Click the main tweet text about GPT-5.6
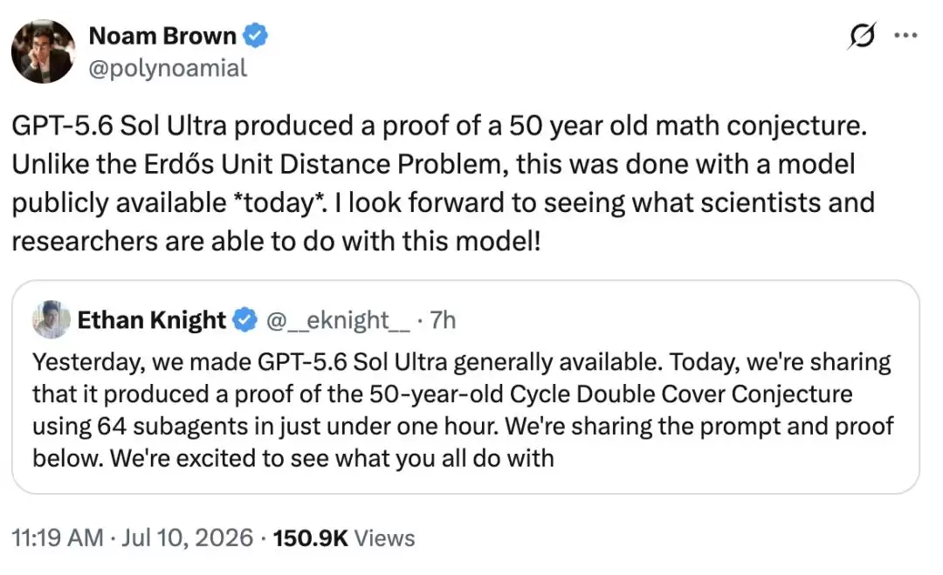Image resolution: width=943 pixels, height=575 pixels. pyautogui.click(x=444, y=183)
